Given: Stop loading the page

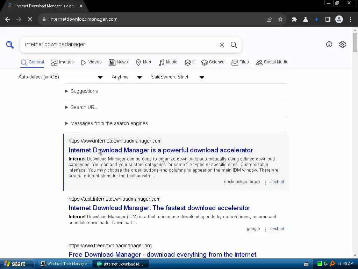Looking at the screenshot, I should coord(30,20).
